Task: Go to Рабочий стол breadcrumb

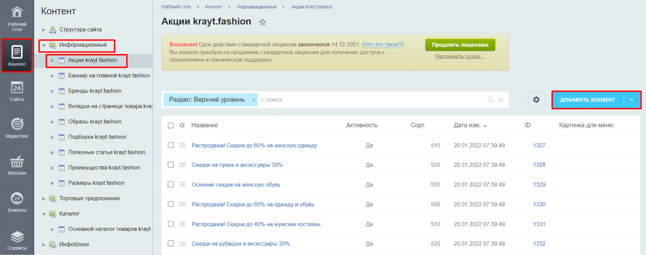Action: tap(176, 7)
